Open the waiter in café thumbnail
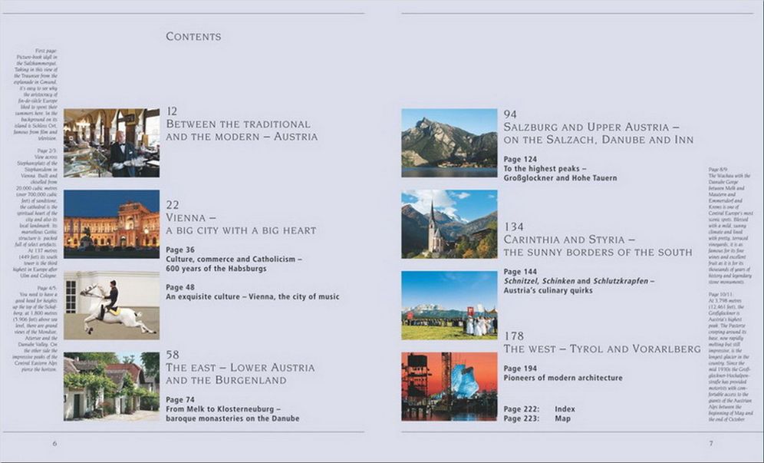Screen dimensions: 764x463 pos(111,143)
